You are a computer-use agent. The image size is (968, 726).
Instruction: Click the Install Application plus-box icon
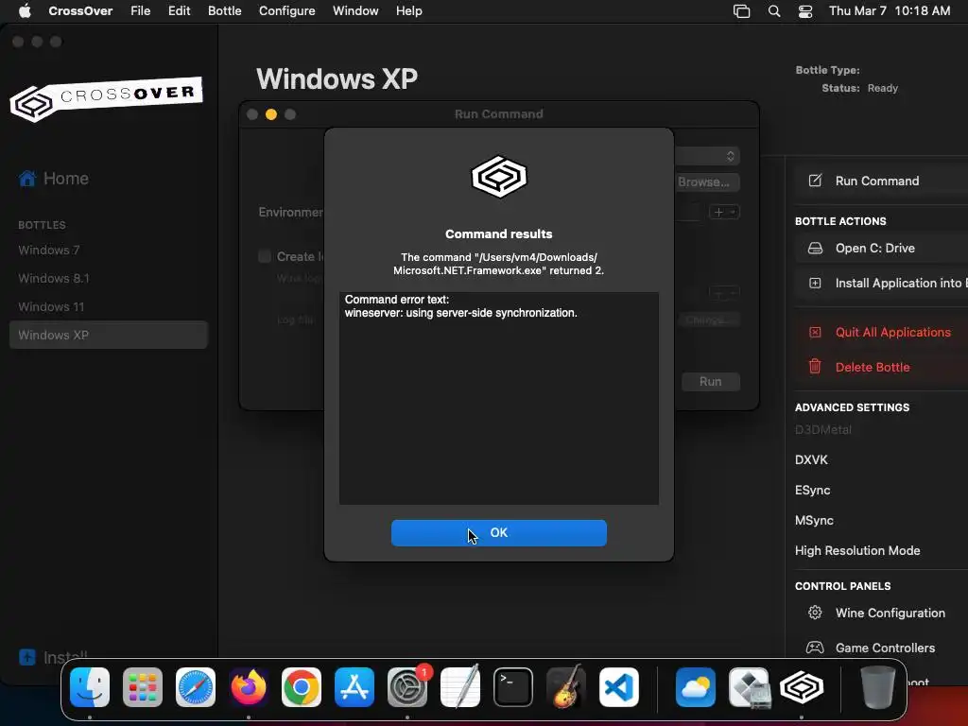pos(815,284)
